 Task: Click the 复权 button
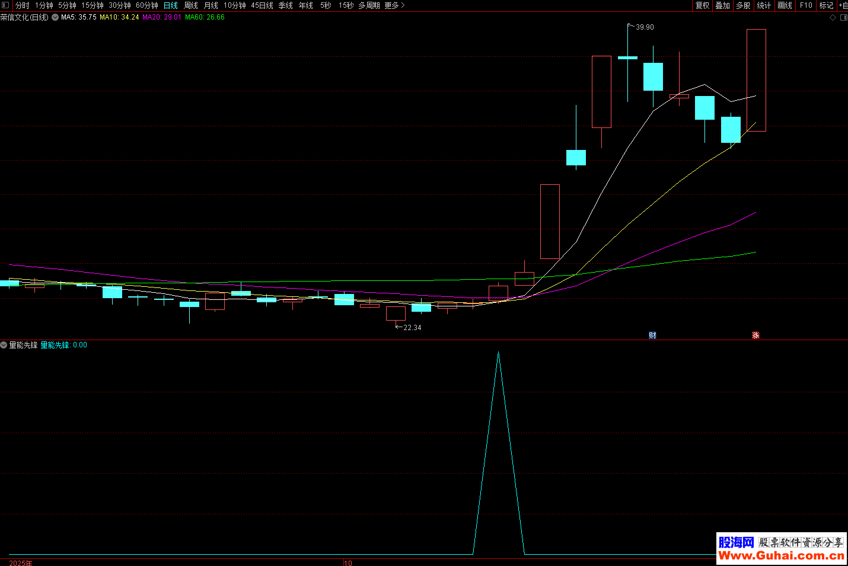(x=702, y=5)
